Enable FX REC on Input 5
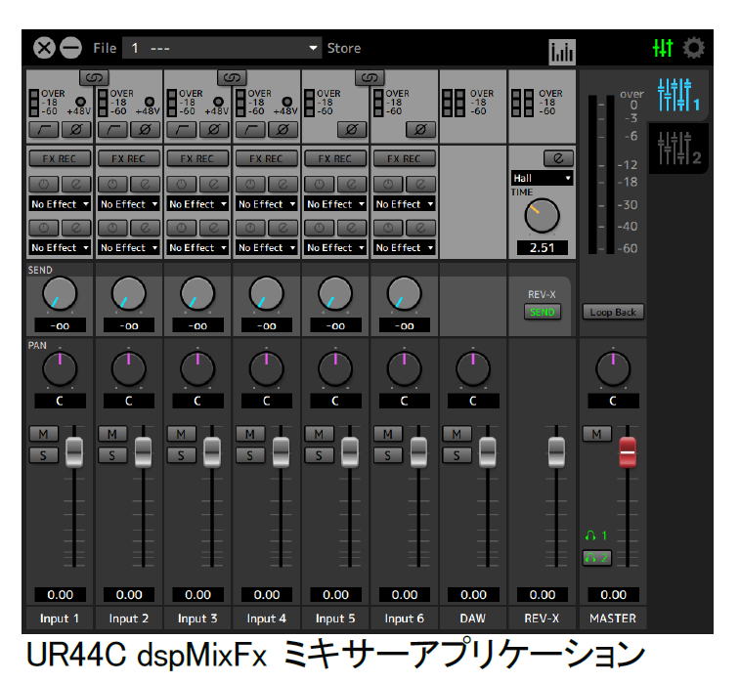 point(335,158)
